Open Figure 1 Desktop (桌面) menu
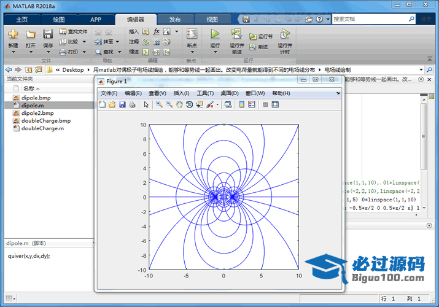Image resolution: width=439 pixels, height=307 pixels. [x=230, y=93]
